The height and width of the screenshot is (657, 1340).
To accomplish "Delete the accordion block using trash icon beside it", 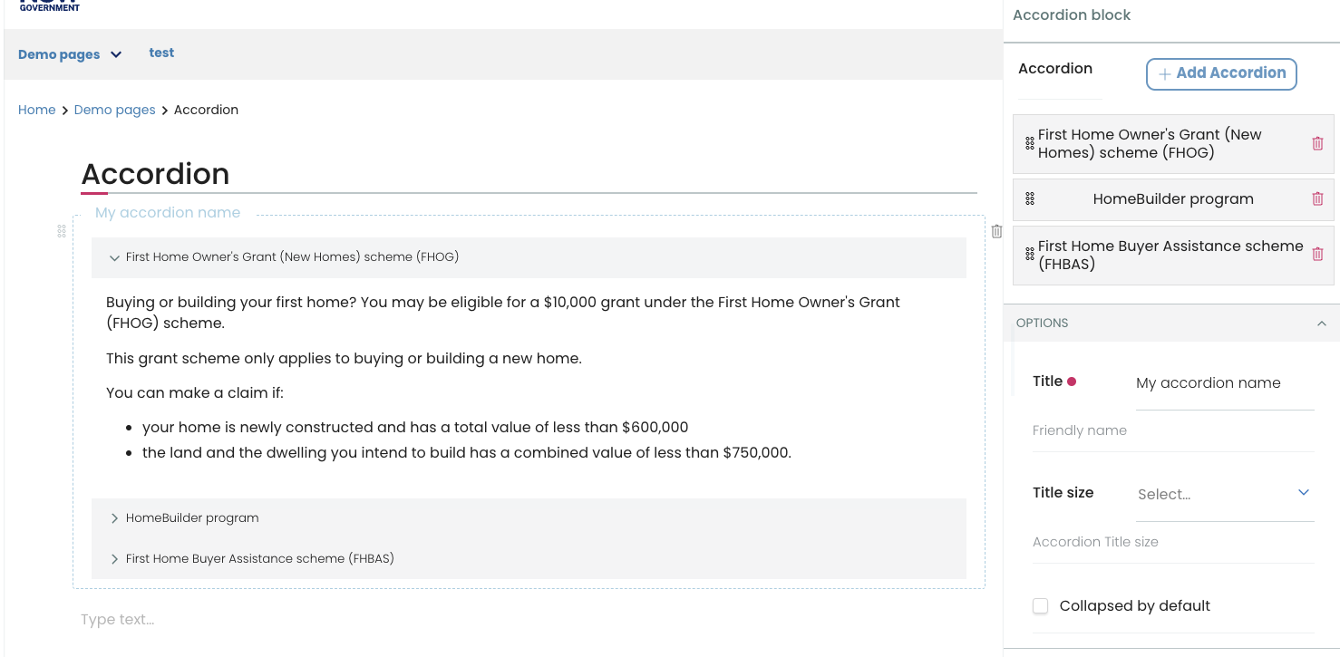I will [x=996, y=231].
